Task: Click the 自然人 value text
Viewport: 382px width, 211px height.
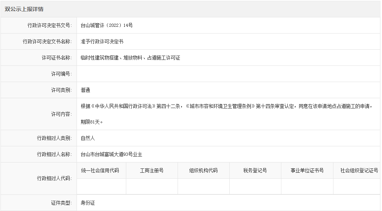Action: tap(88, 138)
